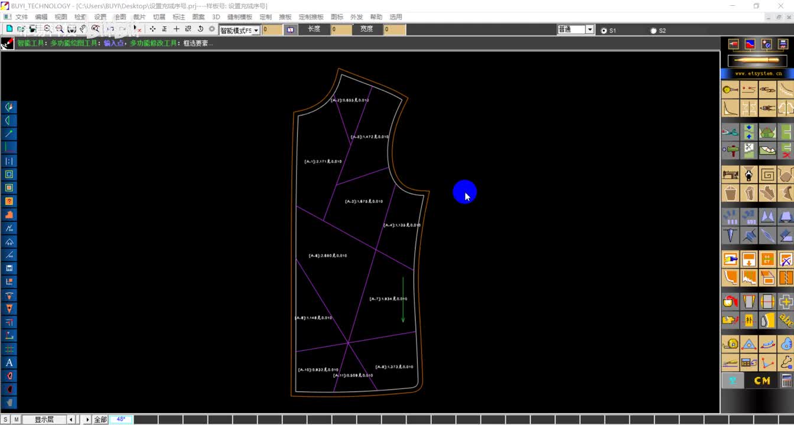Click the CM unit button

coord(762,381)
